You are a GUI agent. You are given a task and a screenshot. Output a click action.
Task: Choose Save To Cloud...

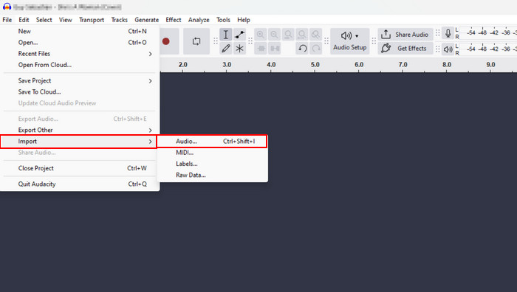pos(79,92)
